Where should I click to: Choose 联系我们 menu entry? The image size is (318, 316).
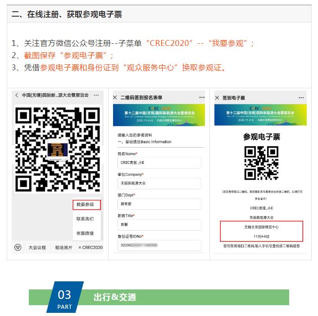pos(85,219)
